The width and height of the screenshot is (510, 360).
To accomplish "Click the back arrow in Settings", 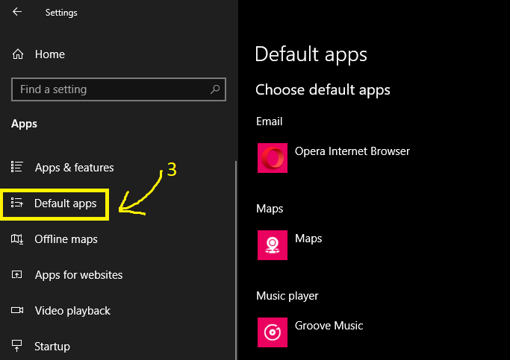I will click(x=17, y=12).
